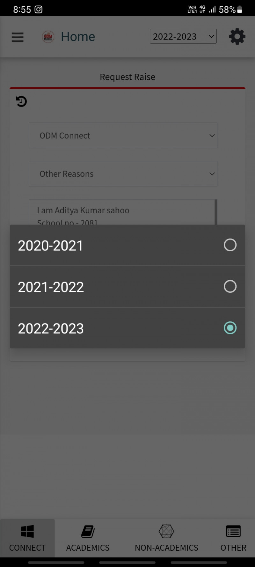Tap the Connect windows-grid icon
The image size is (255, 567).
[27, 531]
